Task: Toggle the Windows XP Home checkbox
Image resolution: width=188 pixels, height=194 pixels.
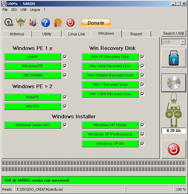Action: pyautogui.click(x=142, y=125)
